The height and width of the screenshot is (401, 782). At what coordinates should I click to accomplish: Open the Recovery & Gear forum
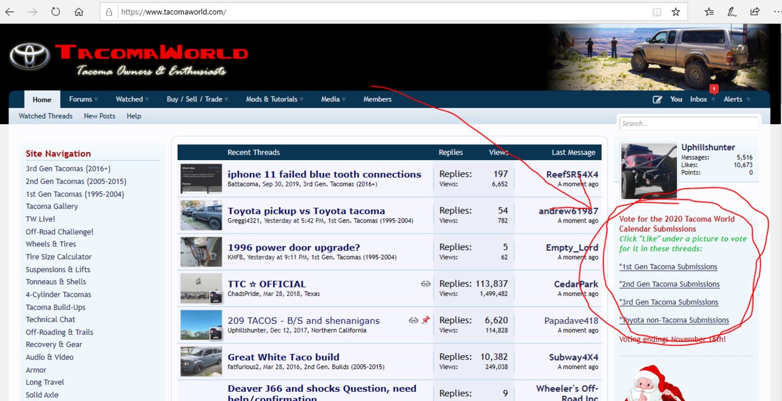click(x=54, y=345)
